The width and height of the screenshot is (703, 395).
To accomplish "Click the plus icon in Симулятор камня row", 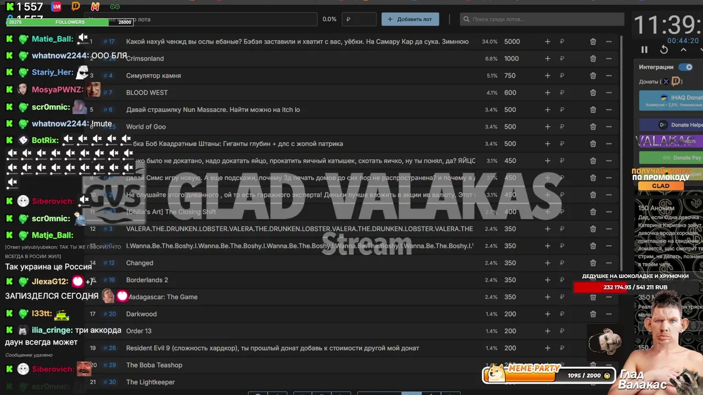I will coord(548,76).
